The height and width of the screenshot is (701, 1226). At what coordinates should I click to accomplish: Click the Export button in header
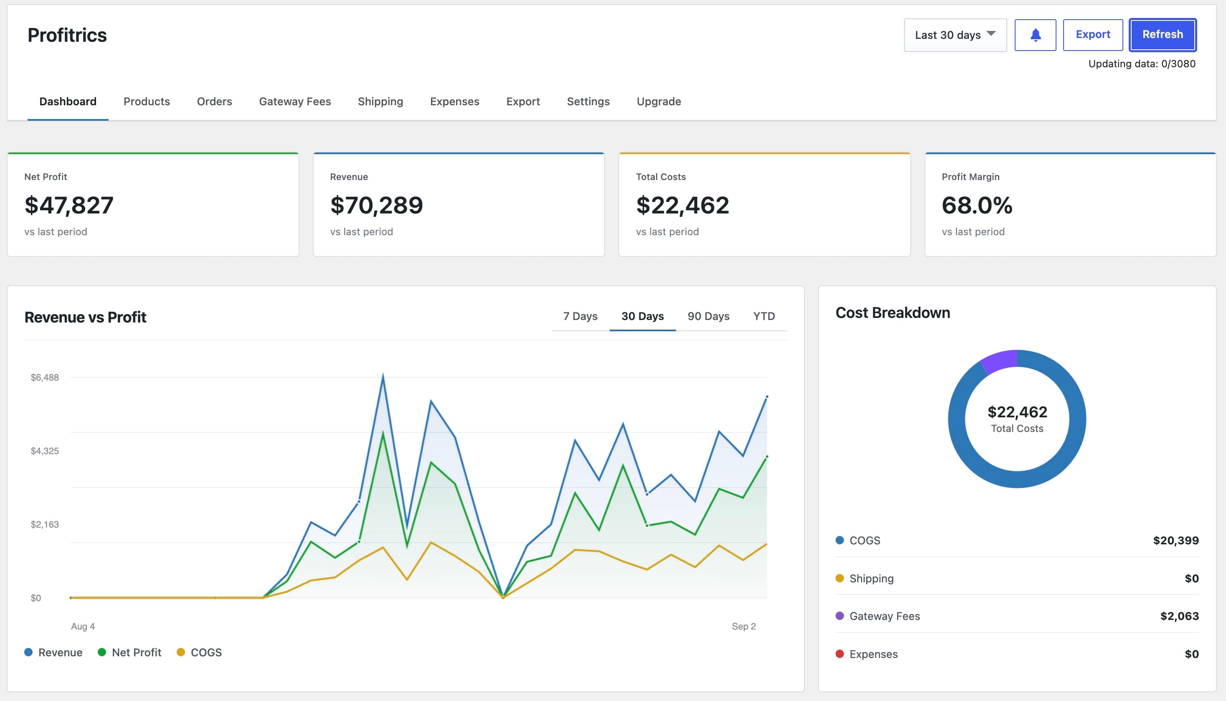click(x=1093, y=35)
